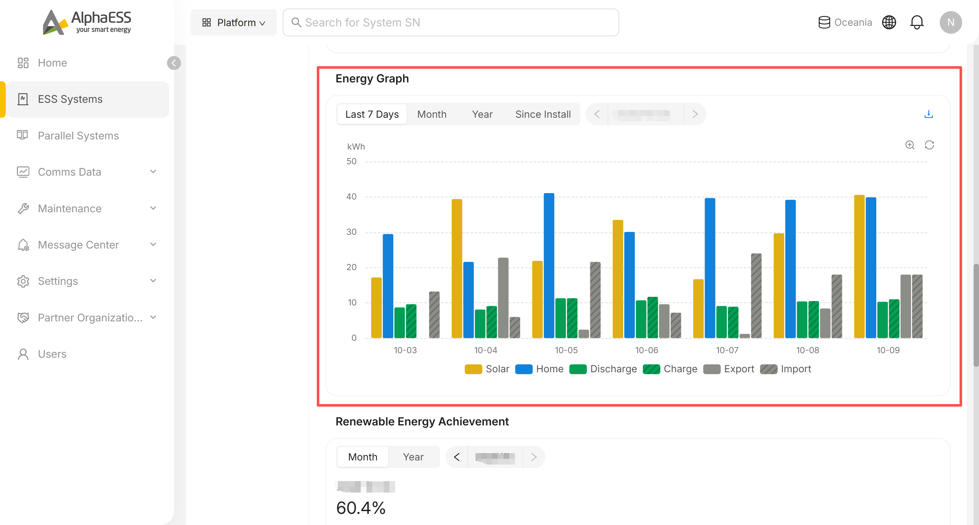Open ESS Systems in sidebar
The width and height of the screenshot is (979, 525).
pos(88,99)
